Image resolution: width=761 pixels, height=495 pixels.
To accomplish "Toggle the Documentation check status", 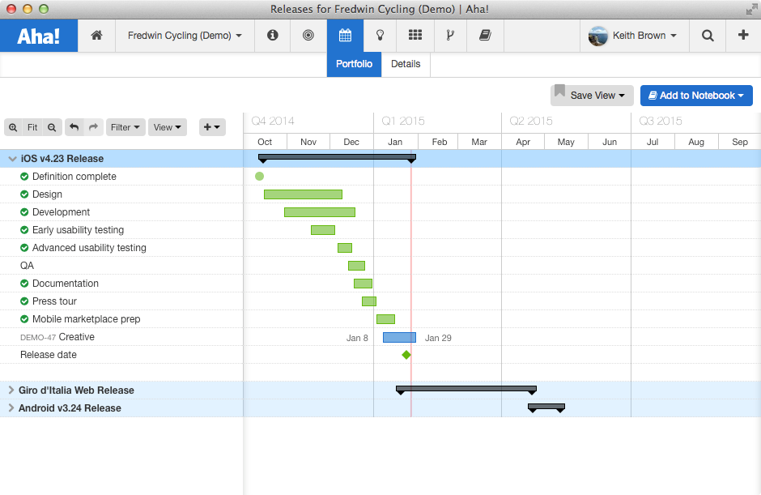I will coord(24,284).
